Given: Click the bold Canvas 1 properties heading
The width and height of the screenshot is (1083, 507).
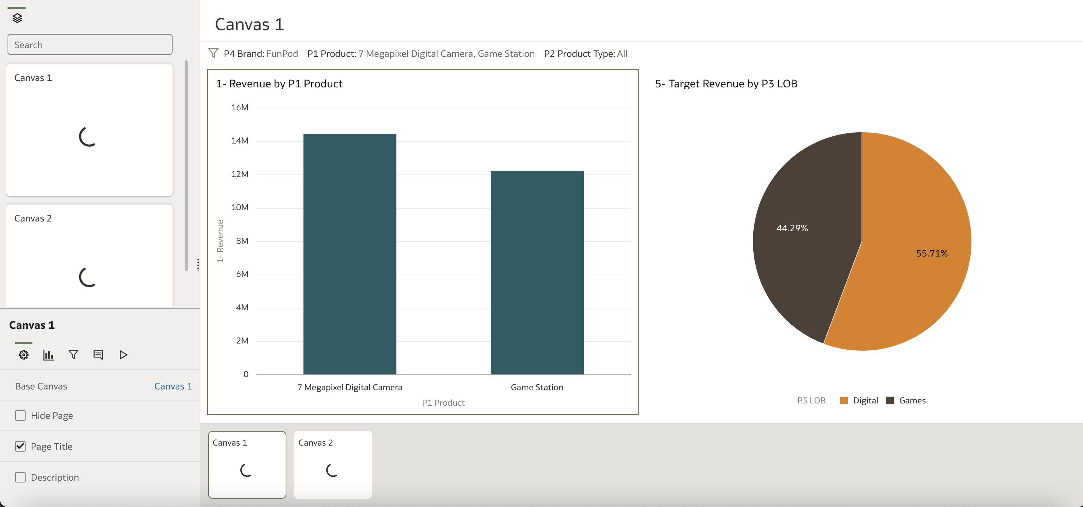Looking at the screenshot, I should pyautogui.click(x=32, y=325).
